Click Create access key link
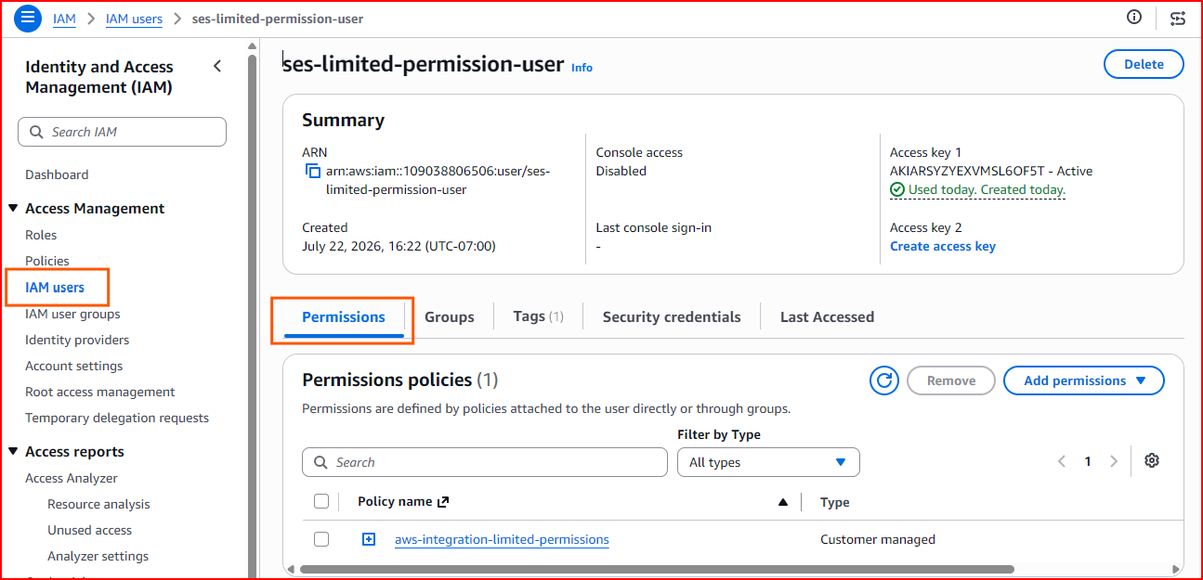1203x580 pixels. click(x=943, y=246)
